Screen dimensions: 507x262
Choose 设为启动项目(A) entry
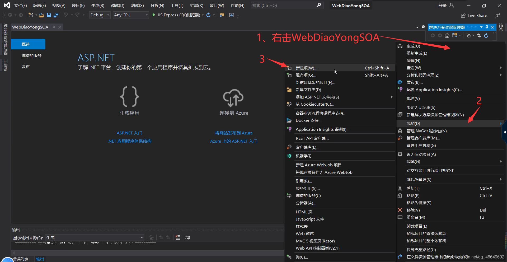(x=450, y=155)
